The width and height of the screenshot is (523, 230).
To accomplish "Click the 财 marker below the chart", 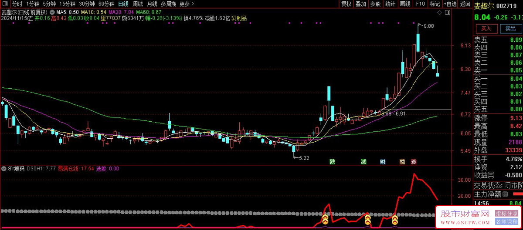I will coord(382,162).
